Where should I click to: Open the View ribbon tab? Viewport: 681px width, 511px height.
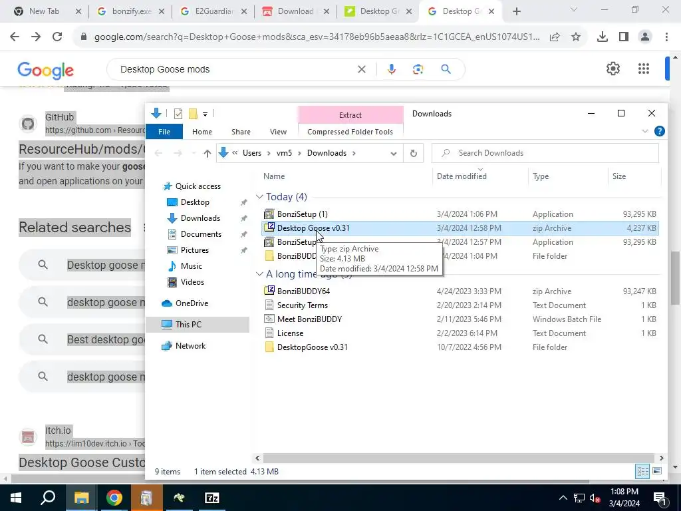[278, 132]
